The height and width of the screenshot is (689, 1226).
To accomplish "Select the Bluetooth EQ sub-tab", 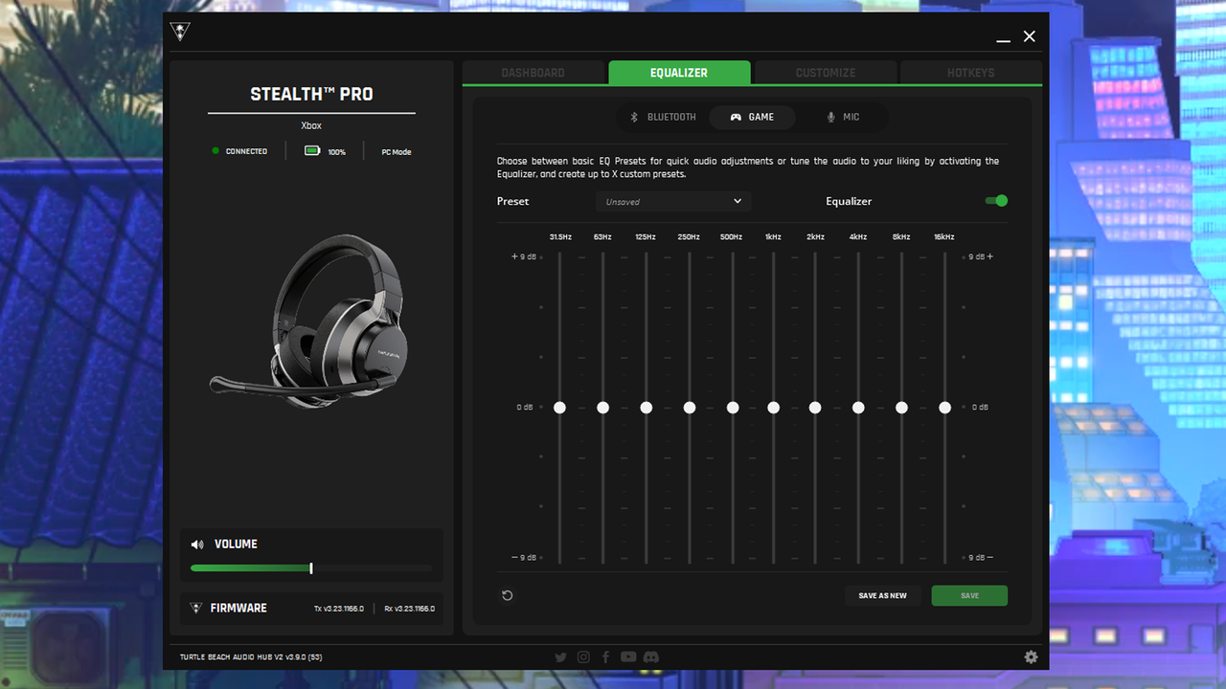I will click(x=663, y=117).
